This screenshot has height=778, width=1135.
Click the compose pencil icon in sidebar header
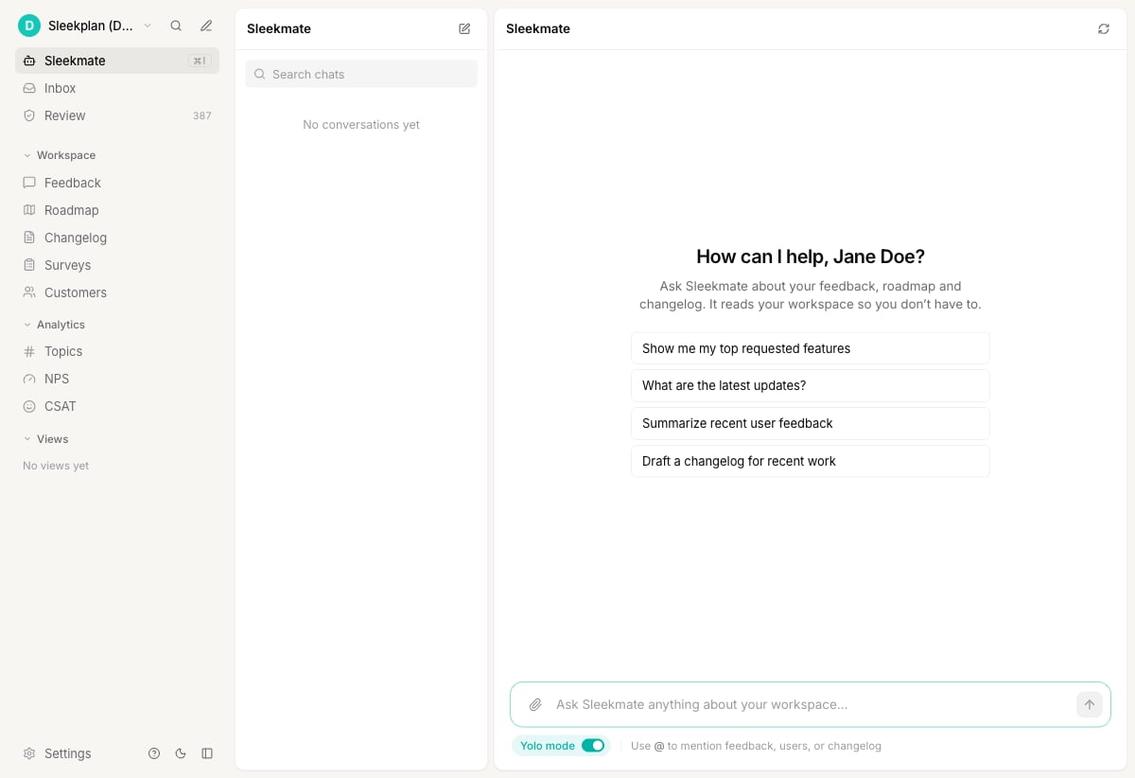coord(206,26)
